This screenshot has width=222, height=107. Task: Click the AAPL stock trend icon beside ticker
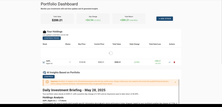point(44,62)
